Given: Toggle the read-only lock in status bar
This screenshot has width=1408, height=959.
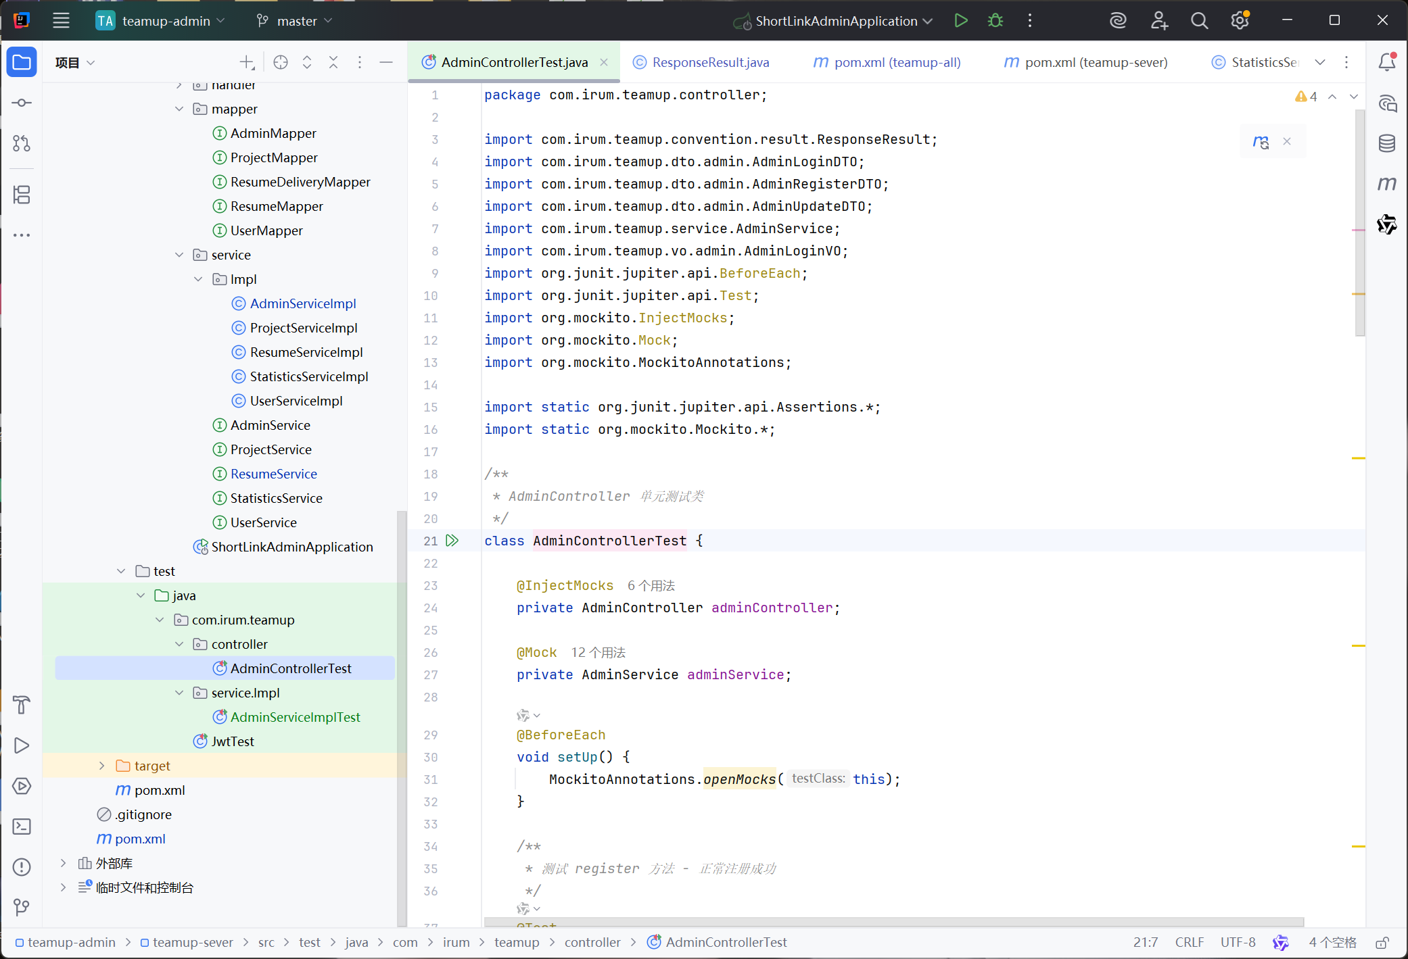Looking at the screenshot, I should (x=1382, y=943).
